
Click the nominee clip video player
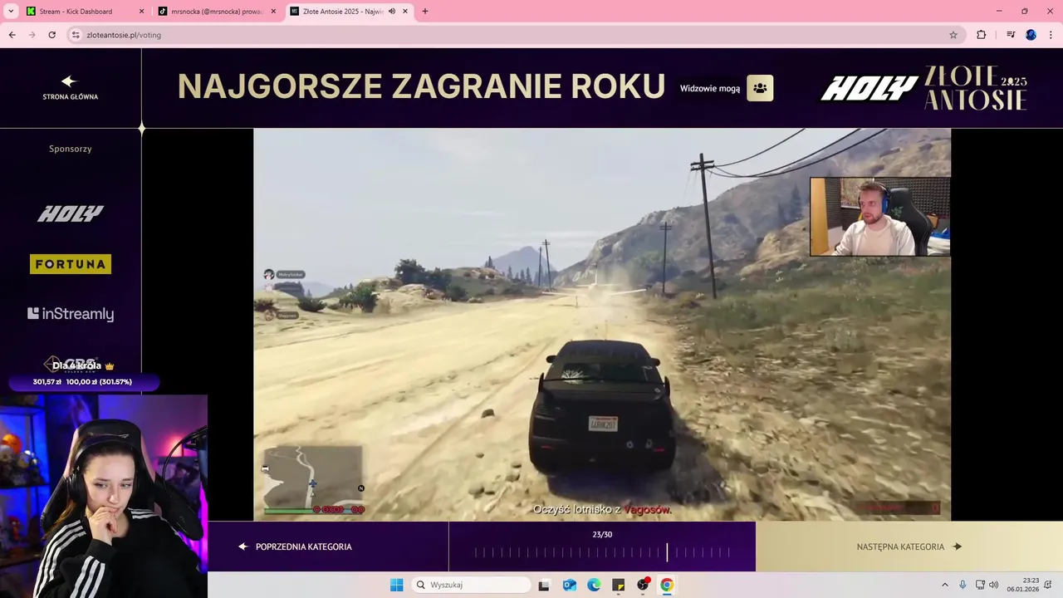pyautogui.click(x=602, y=325)
